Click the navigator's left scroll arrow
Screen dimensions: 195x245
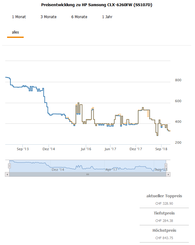click(7, 174)
